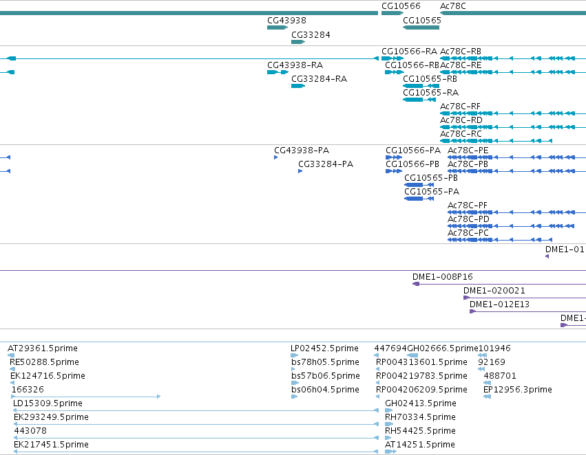586x455 pixels.
Task: Click the RH70334.5prime EST label
Action: (x=420, y=417)
